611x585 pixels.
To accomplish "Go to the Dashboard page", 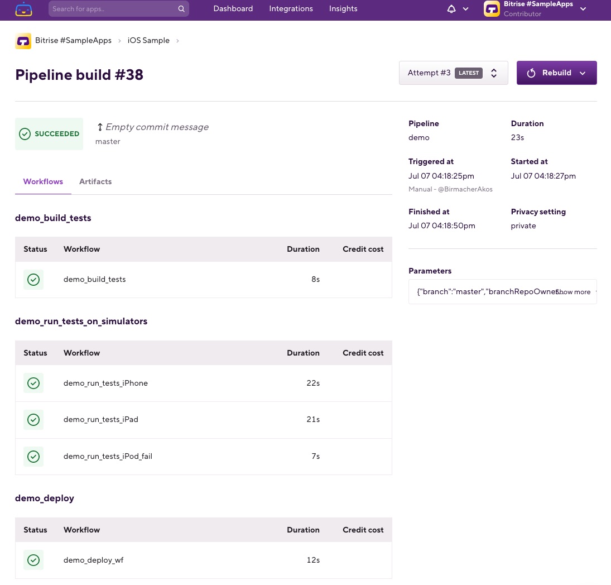I will [x=233, y=9].
